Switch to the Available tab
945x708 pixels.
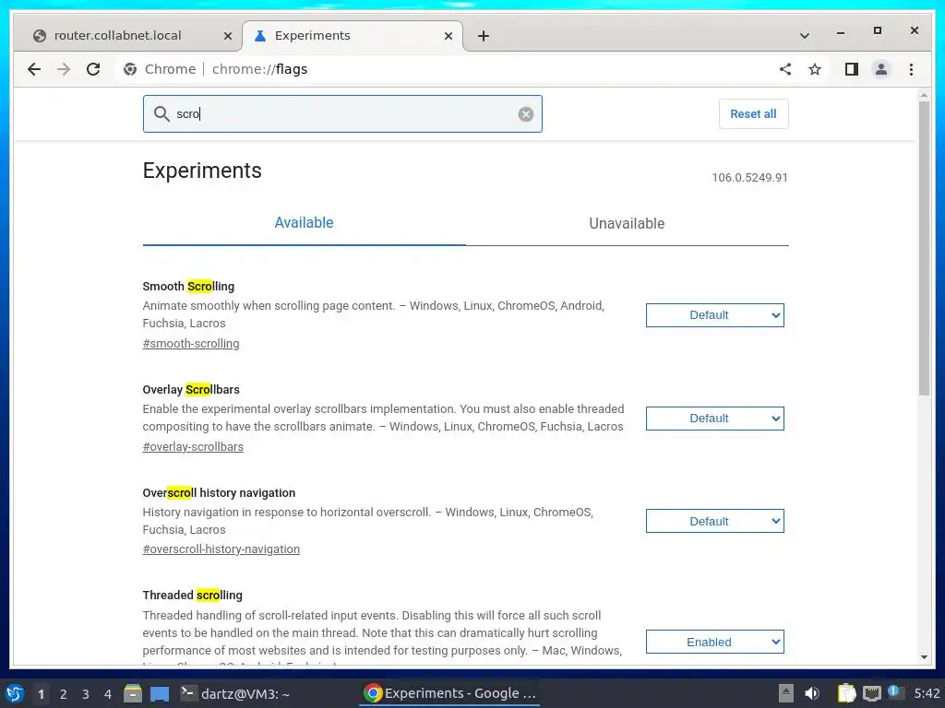click(304, 223)
